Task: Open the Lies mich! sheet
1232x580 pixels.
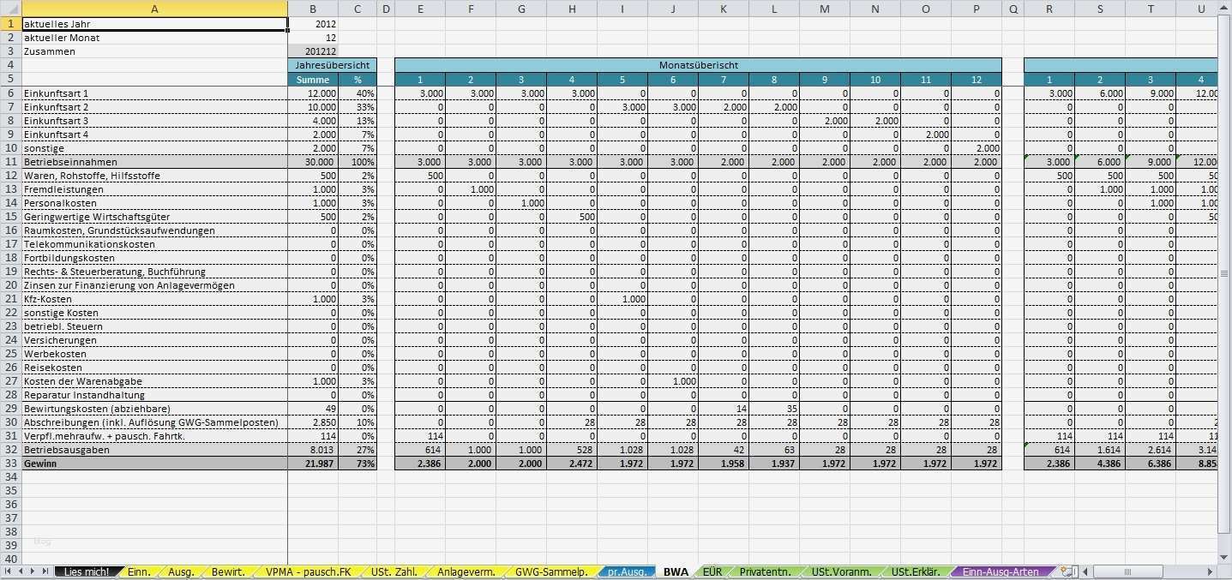Action: (x=88, y=570)
